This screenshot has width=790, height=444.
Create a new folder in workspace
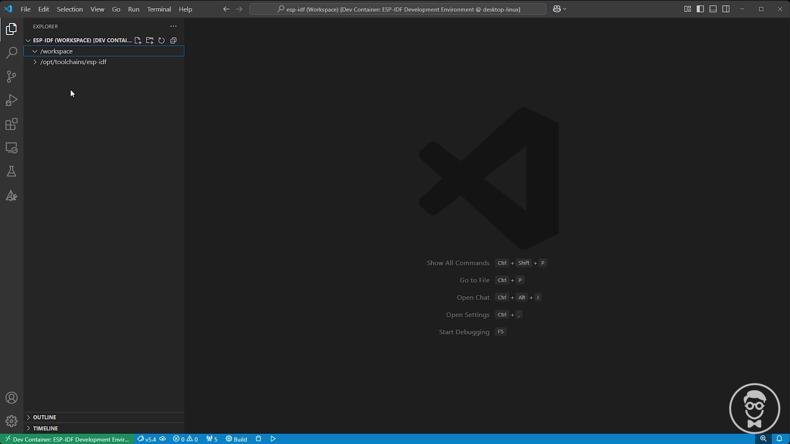[x=150, y=40]
